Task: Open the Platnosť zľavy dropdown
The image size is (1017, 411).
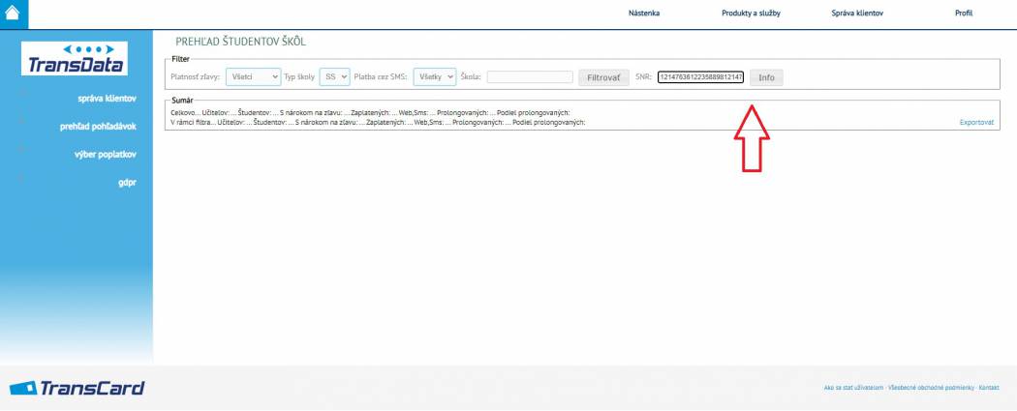Action: [253, 76]
